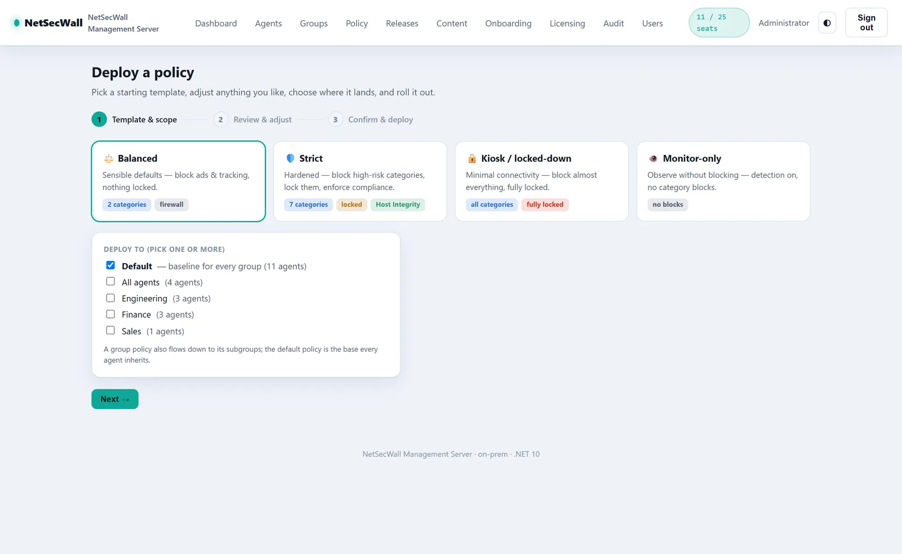Screen dimensions: 902x554
Task: Click the 11 / 25 seats badge
Action: (719, 23)
